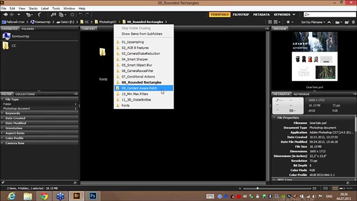The width and height of the screenshot is (357, 201).
Task: Adjust the thumbnail size slider
Action: click(257, 189)
